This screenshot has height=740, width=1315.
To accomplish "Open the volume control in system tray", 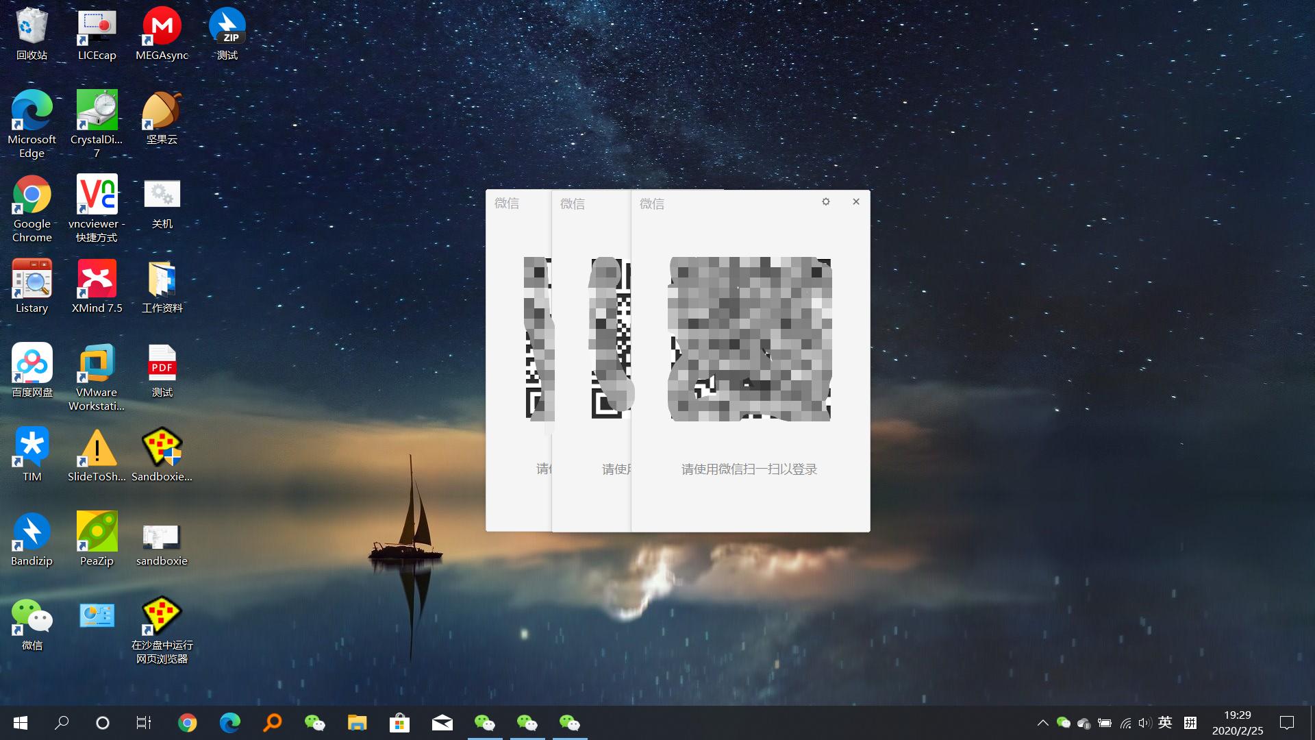I will [1144, 723].
